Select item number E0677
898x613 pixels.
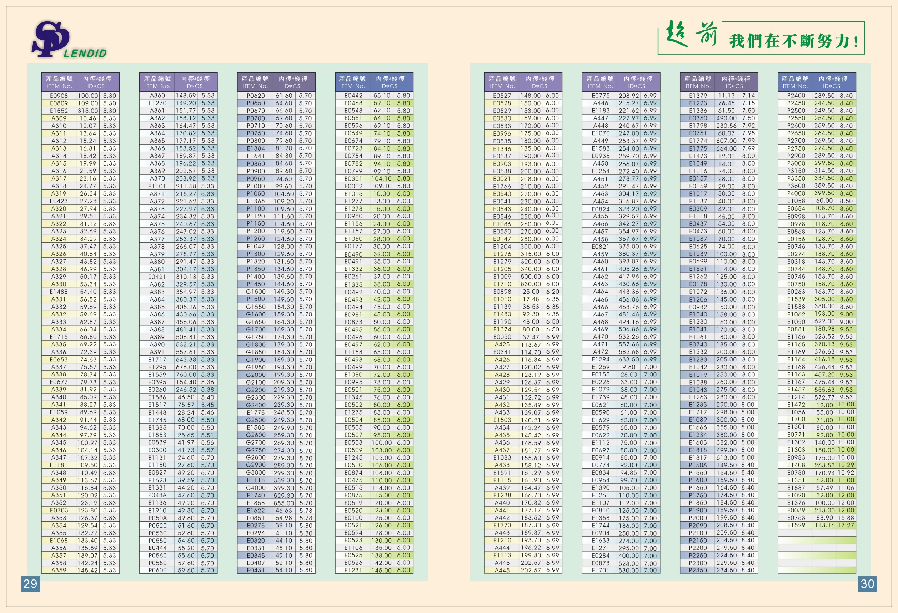(59, 382)
